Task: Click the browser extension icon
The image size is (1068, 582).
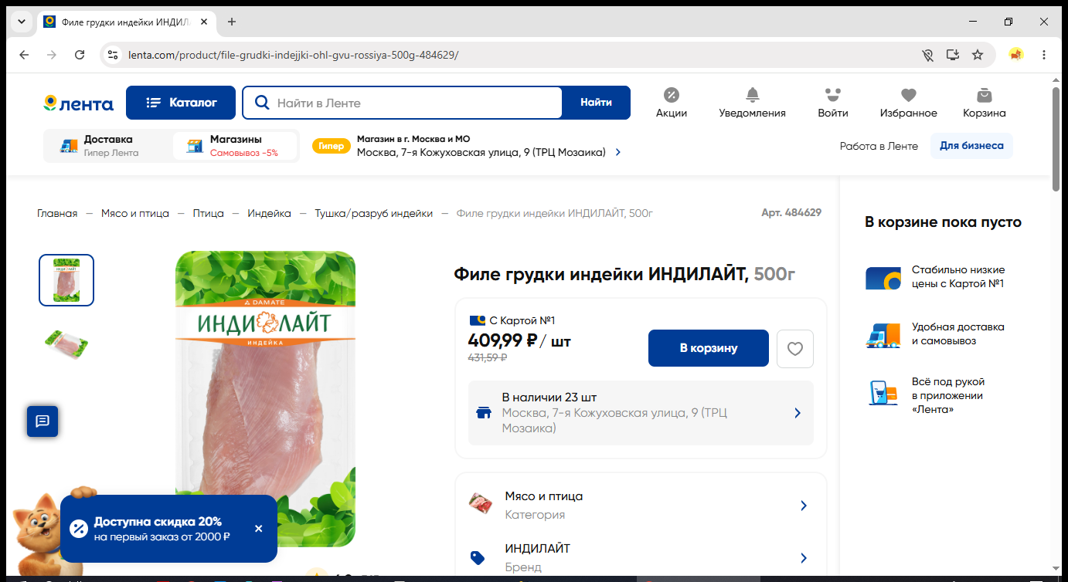Action: 1016,55
